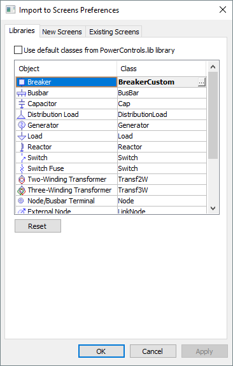
Task: Click the Reactor symbol icon
Action: pyautogui.click(x=22, y=147)
